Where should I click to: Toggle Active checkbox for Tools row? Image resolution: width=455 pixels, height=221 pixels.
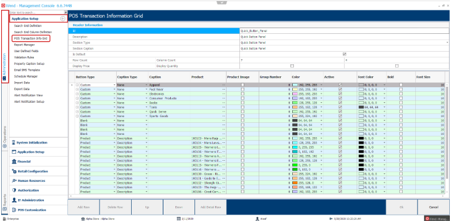pos(340,107)
